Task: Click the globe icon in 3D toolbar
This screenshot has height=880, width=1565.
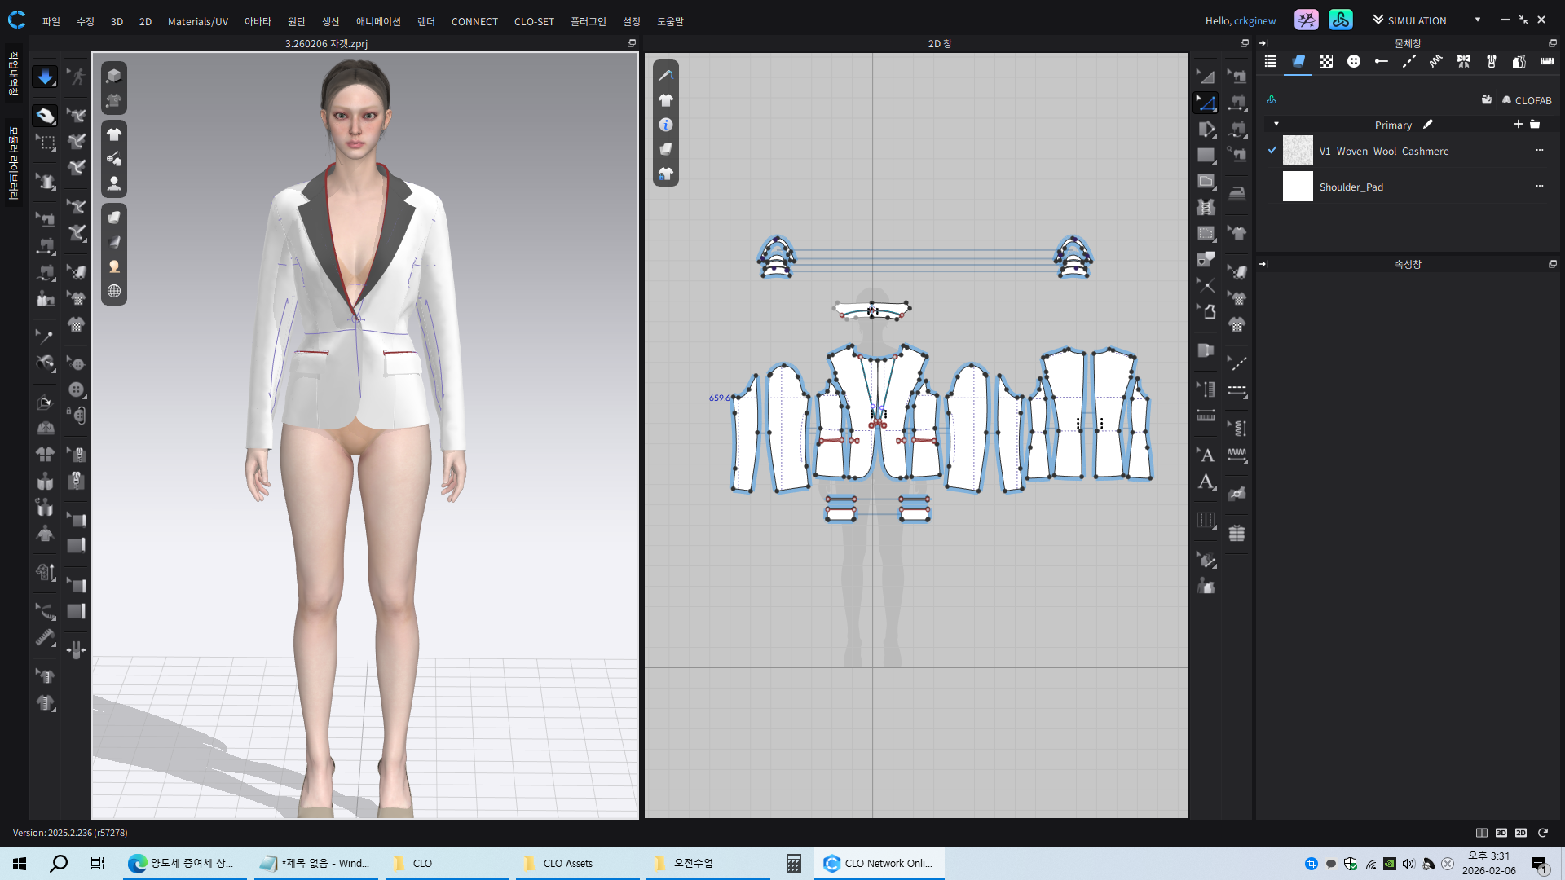Action: click(x=114, y=291)
